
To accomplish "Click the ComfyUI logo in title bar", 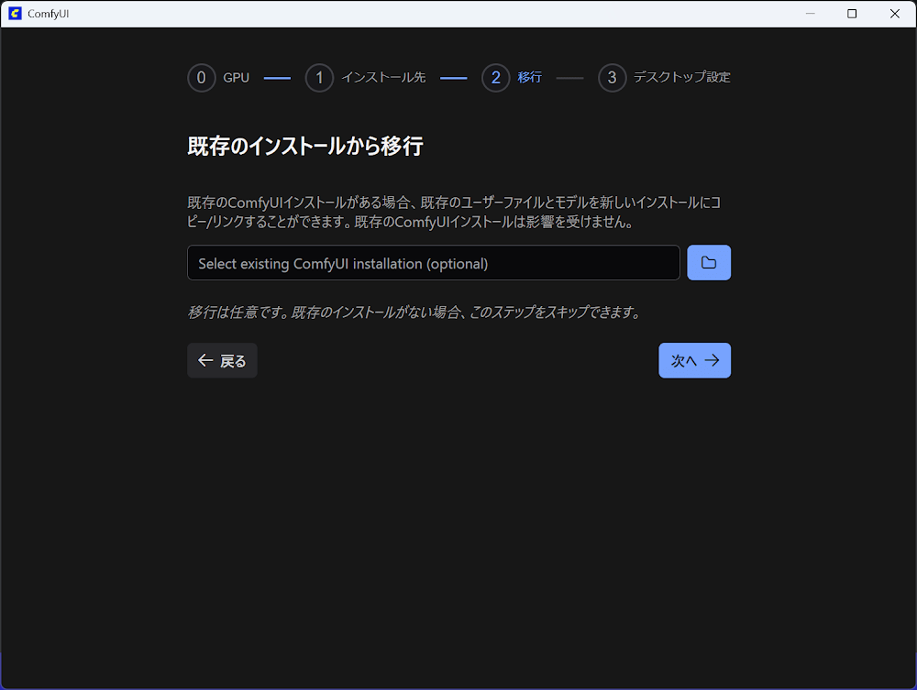I will [x=15, y=14].
